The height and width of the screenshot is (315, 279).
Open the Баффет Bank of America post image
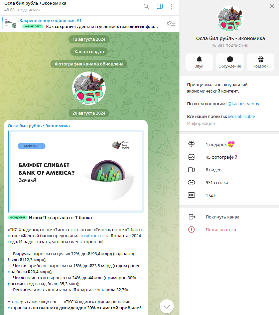pos(76,171)
